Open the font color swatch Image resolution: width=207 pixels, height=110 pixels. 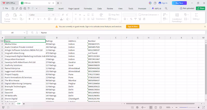pyautogui.click(x=61, y=19)
